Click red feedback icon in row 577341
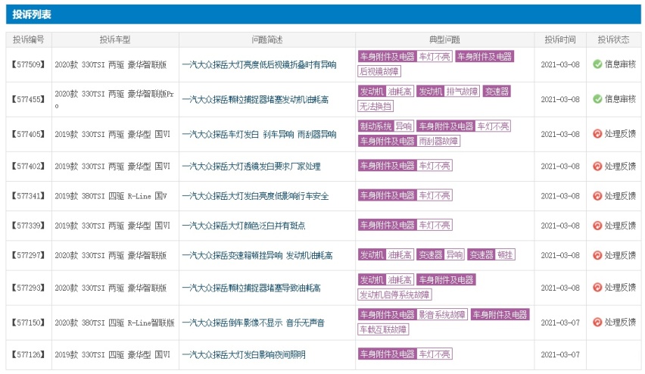Screen dimensions: 645x374 point(597,196)
